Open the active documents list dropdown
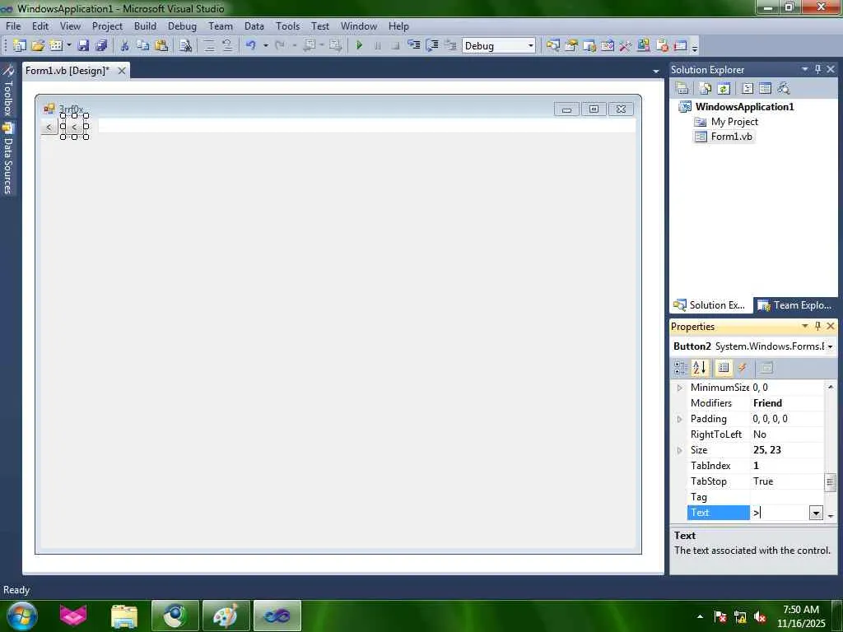 coord(656,71)
